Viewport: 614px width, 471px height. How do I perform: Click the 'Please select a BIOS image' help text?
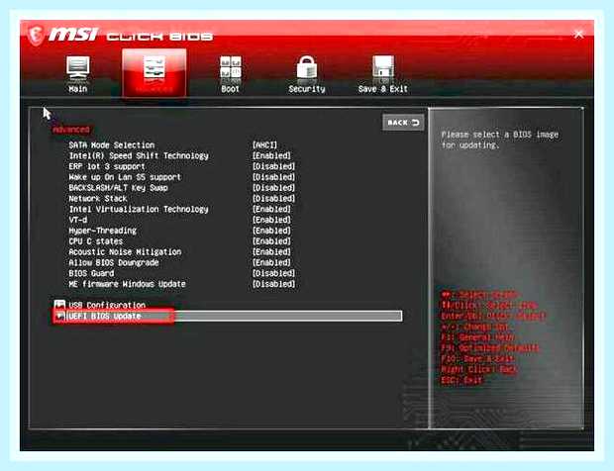500,140
